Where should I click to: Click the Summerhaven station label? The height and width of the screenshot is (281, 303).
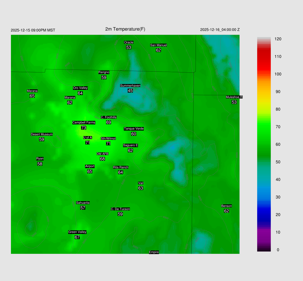pyautogui.click(x=130, y=85)
